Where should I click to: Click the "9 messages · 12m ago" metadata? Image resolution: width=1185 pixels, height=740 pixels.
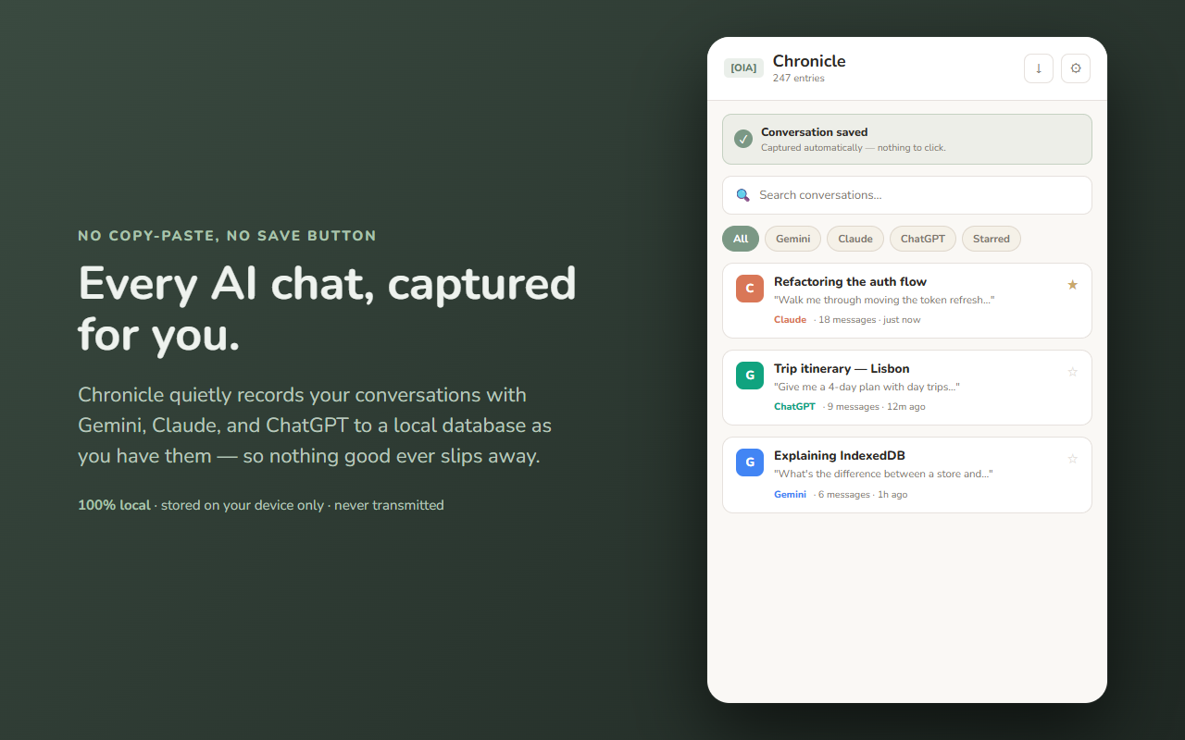876,407
